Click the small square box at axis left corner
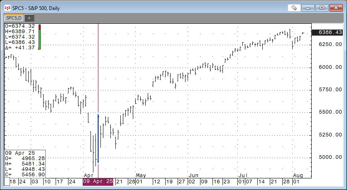This screenshot has width=347, height=190. (7, 182)
